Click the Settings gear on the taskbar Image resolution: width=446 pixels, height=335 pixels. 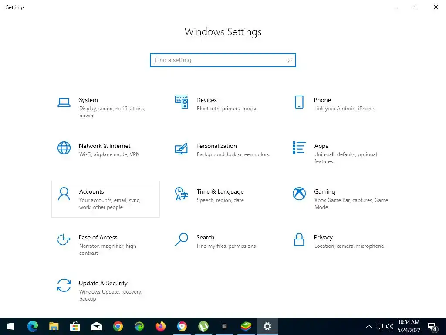(267, 326)
